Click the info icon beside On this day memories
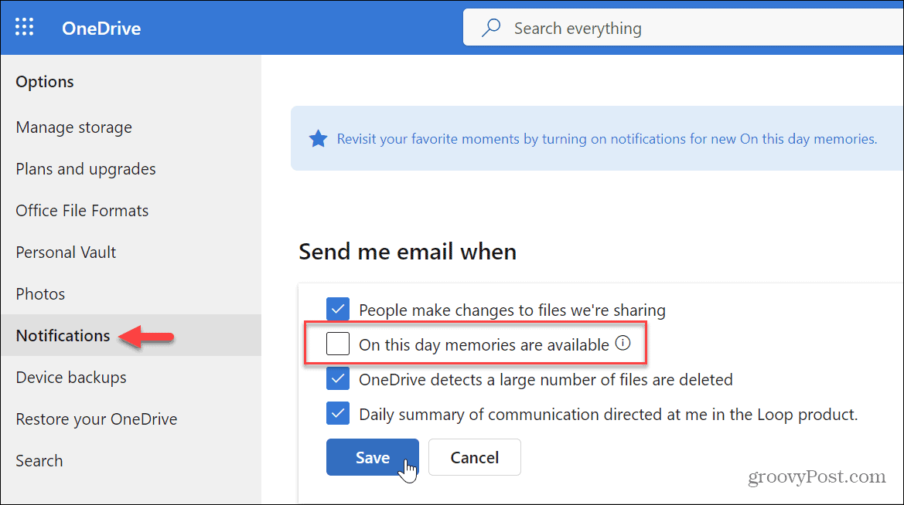Image resolution: width=904 pixels, height=505 pixels. coord(623,344)
